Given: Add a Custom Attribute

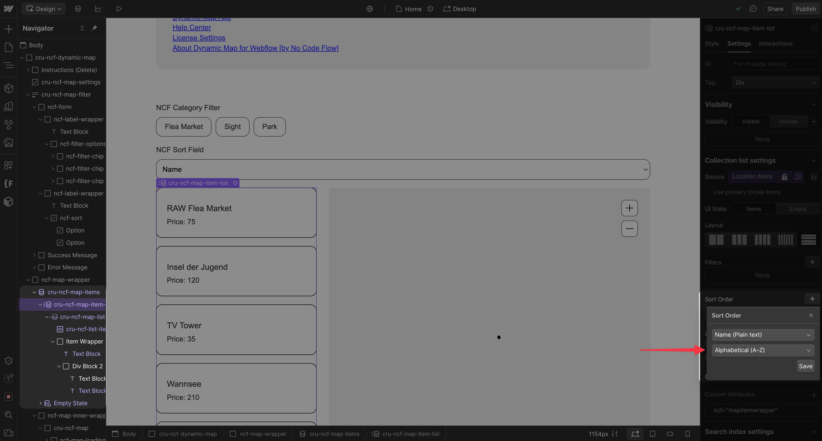Looking at the screenshot, I should point(814,395).
